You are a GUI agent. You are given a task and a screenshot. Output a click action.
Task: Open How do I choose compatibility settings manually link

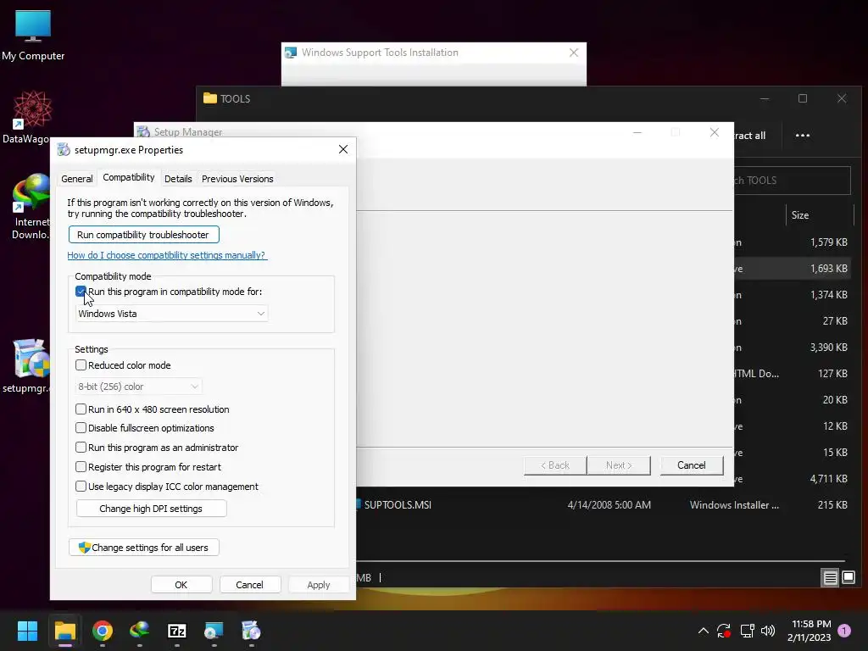pyautogui.click(x=167, y=255)
